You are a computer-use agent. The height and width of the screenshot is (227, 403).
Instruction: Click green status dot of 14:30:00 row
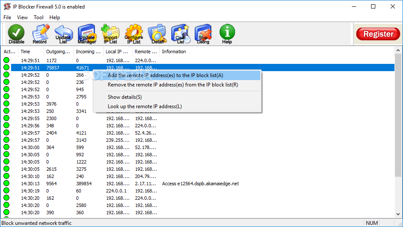pos(6,147)
